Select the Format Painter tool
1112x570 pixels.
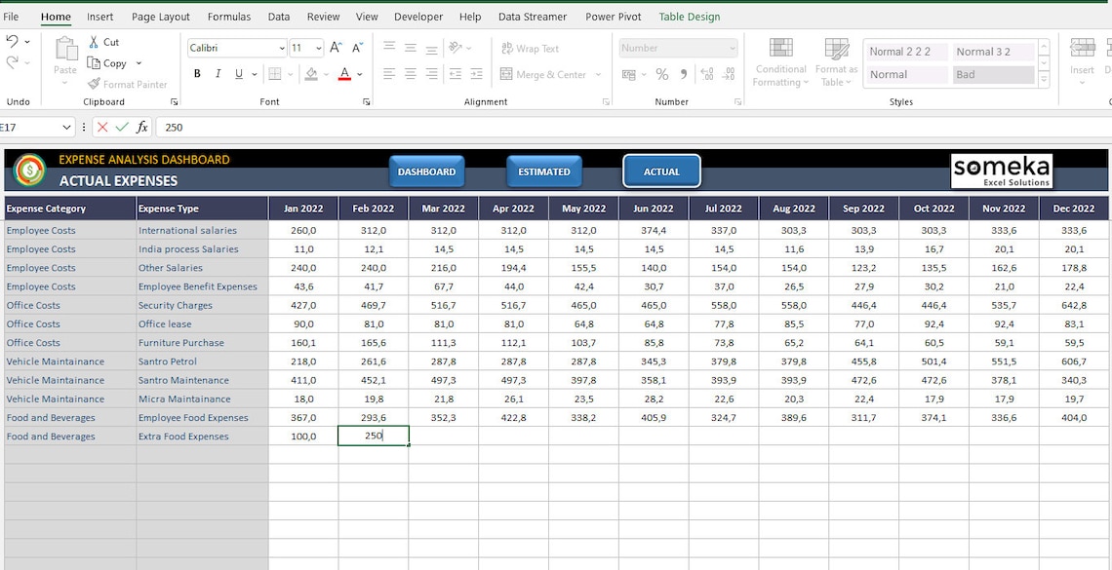click(x=128, y=84)
